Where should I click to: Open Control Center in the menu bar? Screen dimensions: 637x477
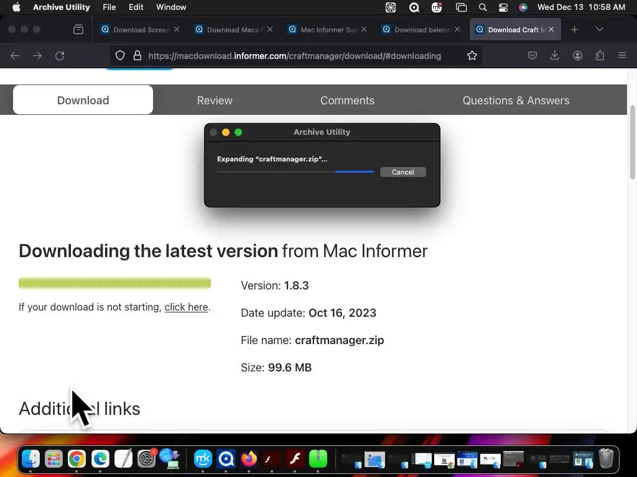pyautogui.click(x=503, y=7)
